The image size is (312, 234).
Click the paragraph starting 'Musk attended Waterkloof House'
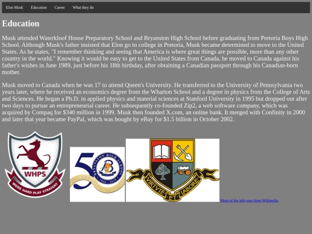[155, 55]
